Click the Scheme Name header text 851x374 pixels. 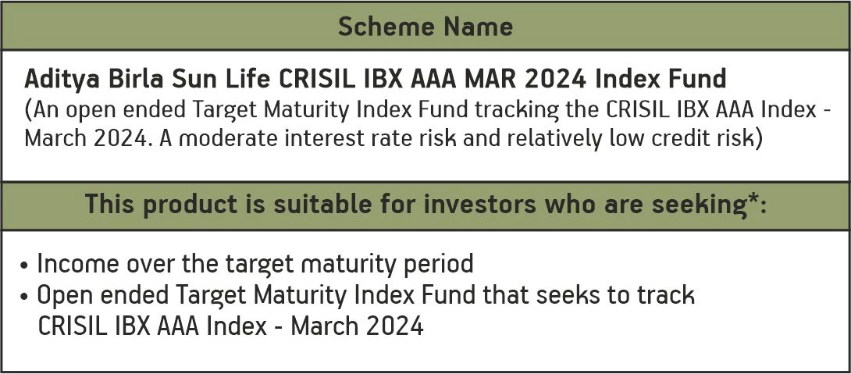pos(425,27)
